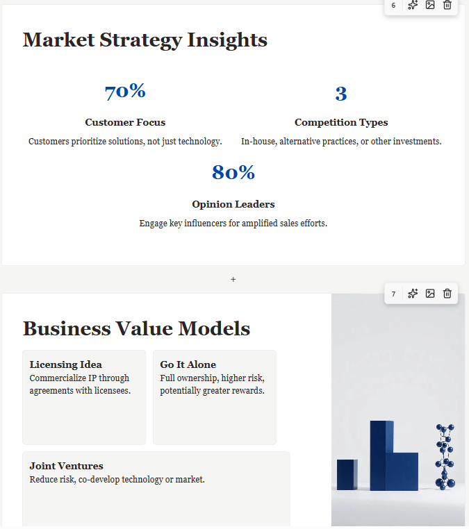This screenshot has height=529, width=469.
Task: Select the Licensing Idea box
Action: click(84, 397)
